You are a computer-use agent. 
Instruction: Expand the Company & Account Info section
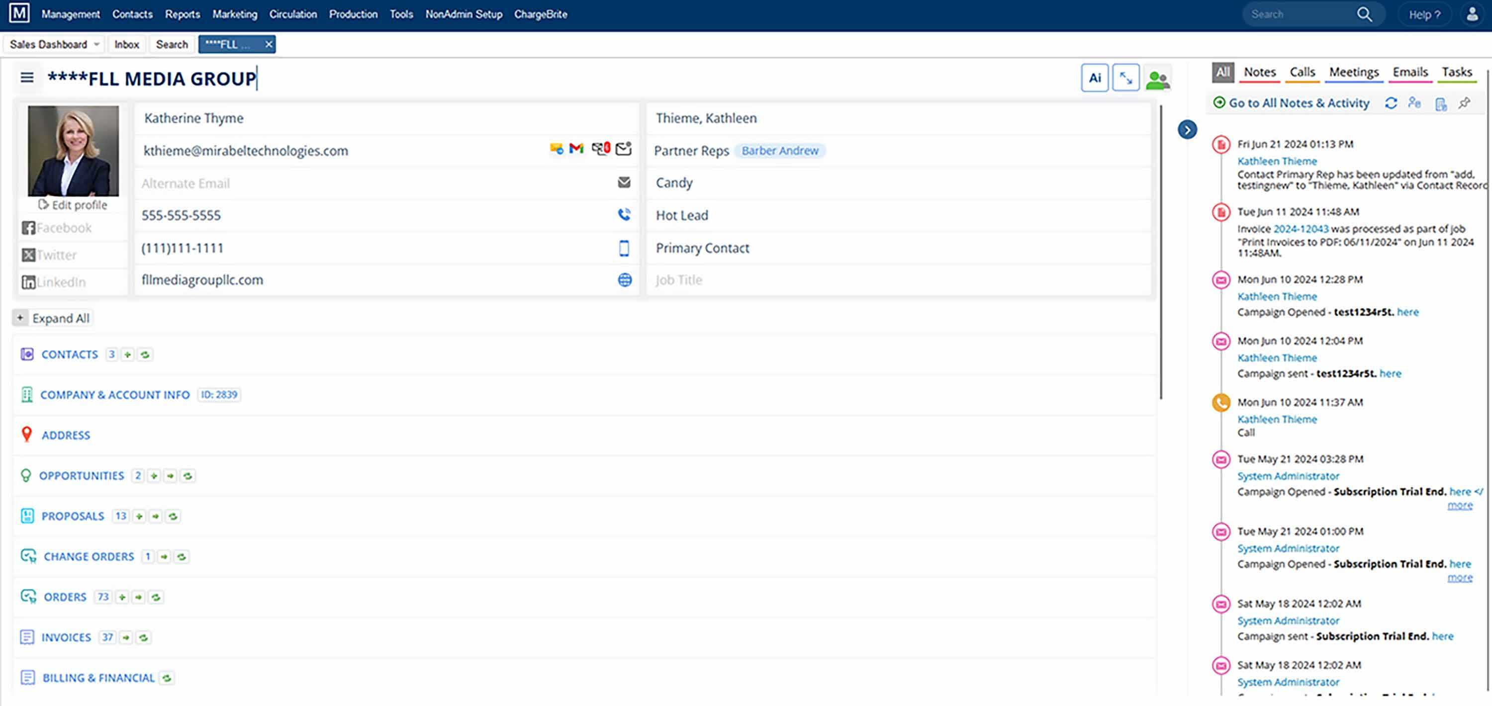115,394
